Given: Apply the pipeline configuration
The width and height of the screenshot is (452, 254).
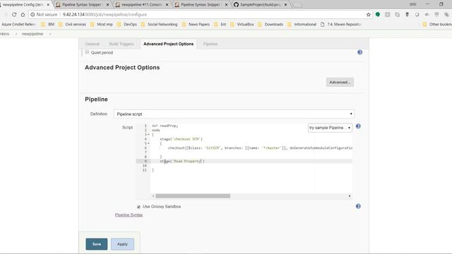Looking at the screenshot, I should (122, 244).
